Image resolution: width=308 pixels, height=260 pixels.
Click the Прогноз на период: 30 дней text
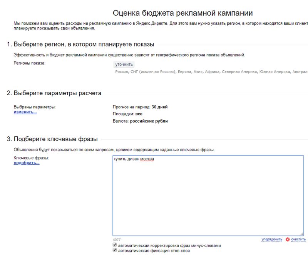(140, 107)
